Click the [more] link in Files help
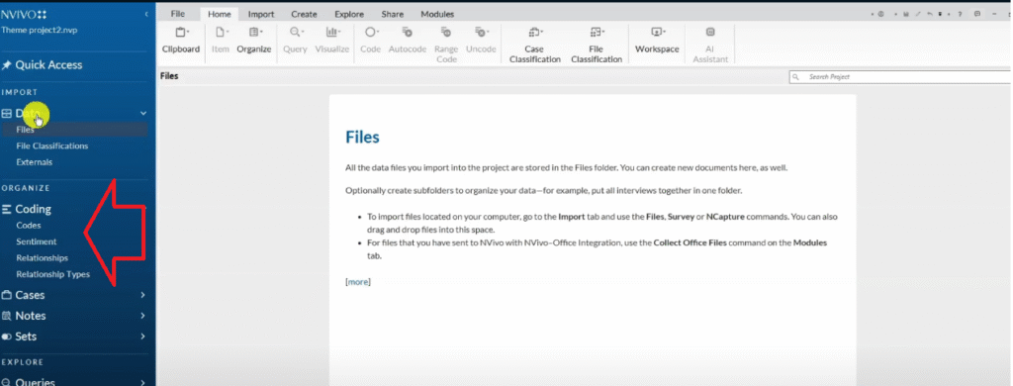Image resolution: width=1013 pixels, height=386 pixels. point(358,282)
